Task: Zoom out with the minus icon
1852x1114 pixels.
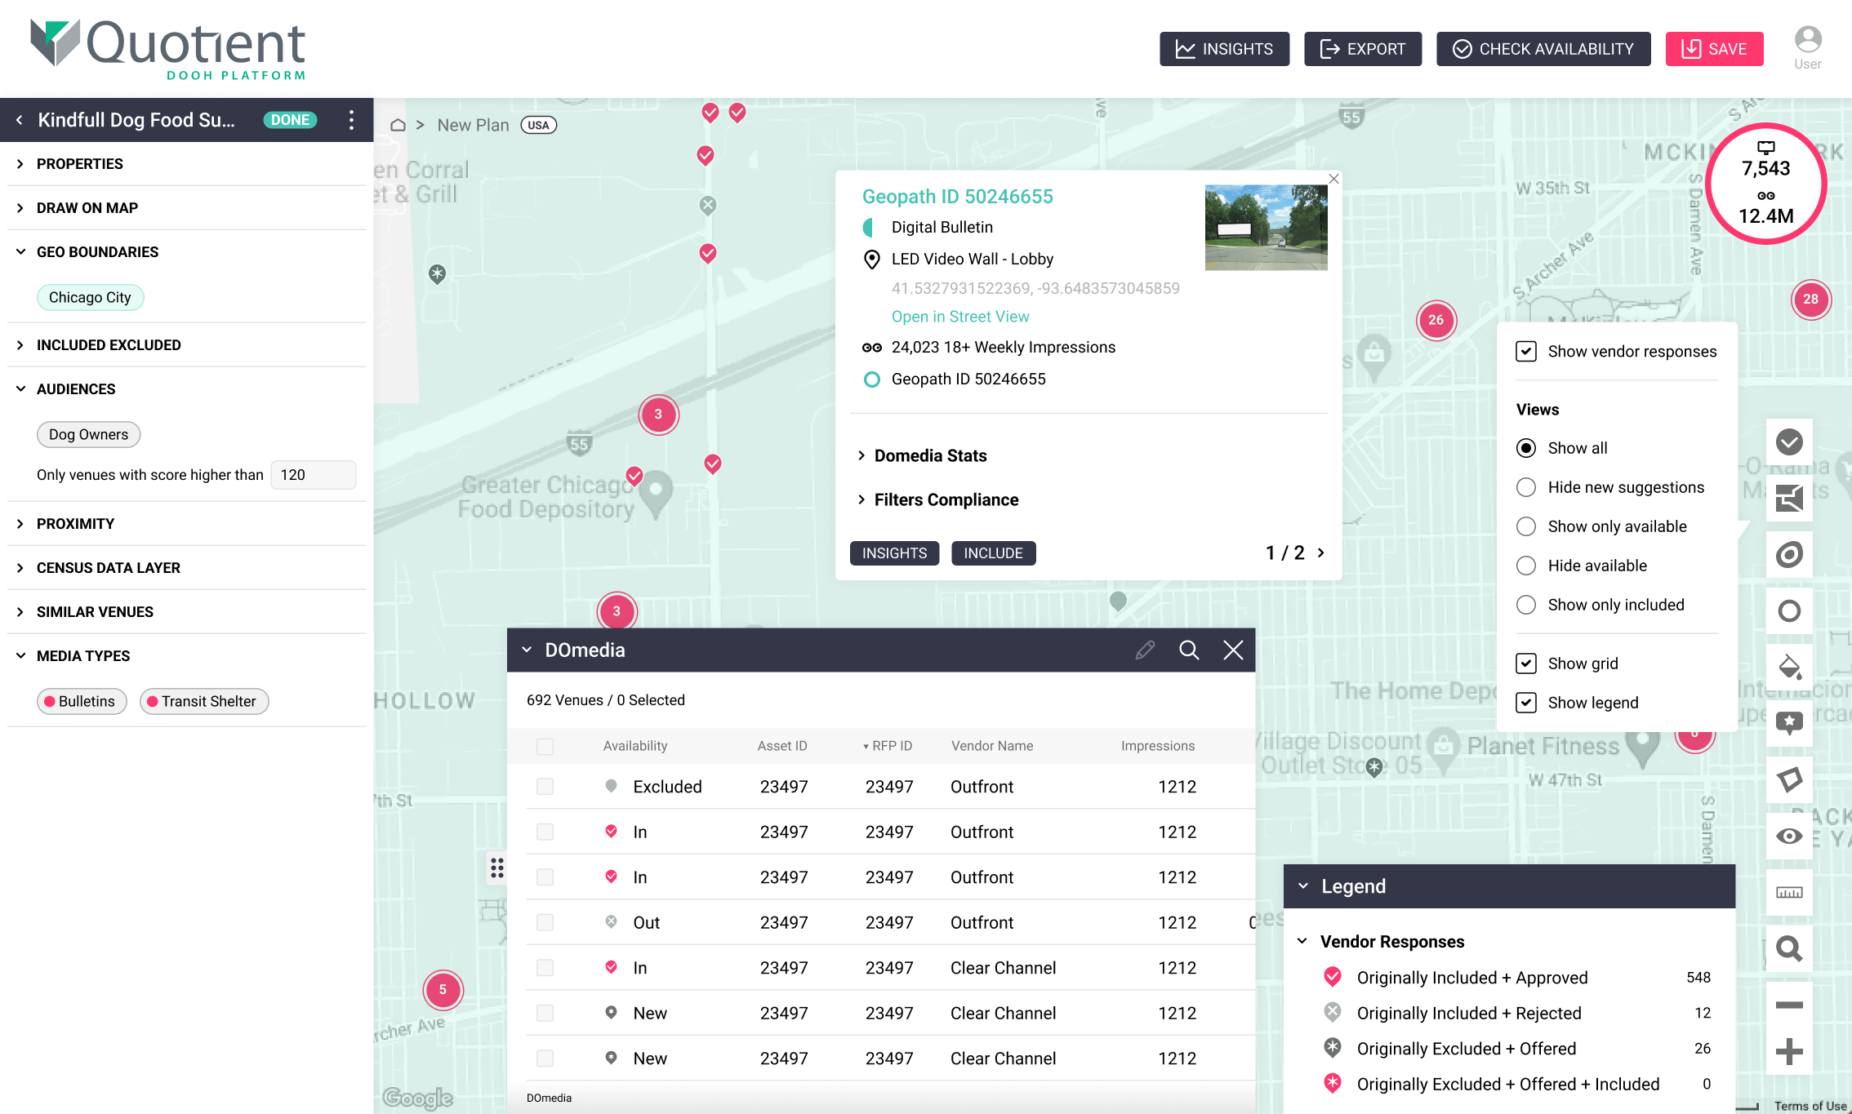Action: pos(1789,1005)
